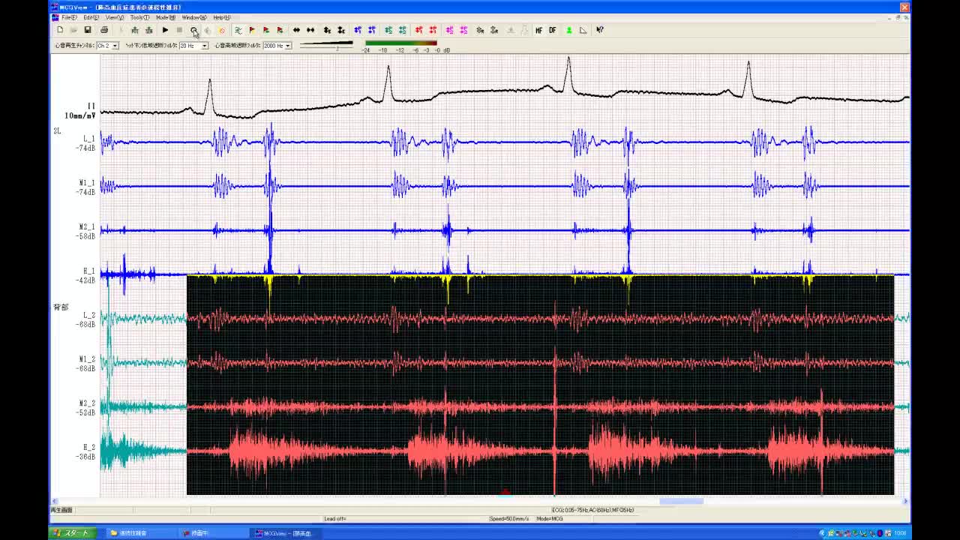Create a new document via toolbar icon
960x540 pixels.
[x=60, y=30]
